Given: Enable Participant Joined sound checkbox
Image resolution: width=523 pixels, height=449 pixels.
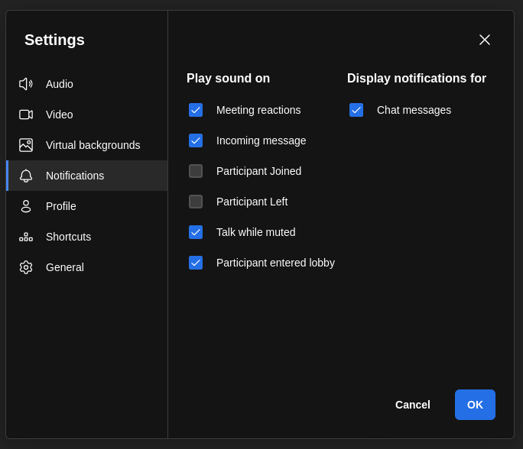Looking at the screenshot, I should pos(196,171).
